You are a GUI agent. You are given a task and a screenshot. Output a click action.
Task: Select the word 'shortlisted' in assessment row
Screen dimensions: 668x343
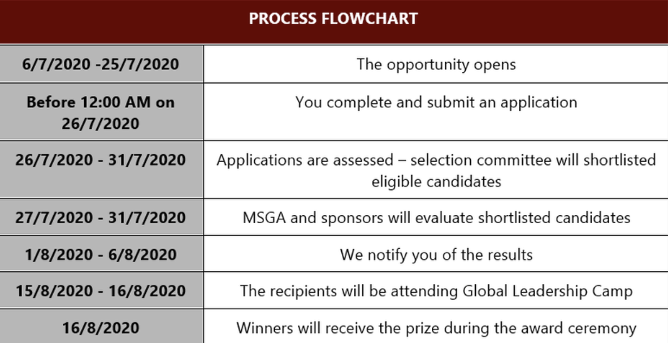click(620, 160)
